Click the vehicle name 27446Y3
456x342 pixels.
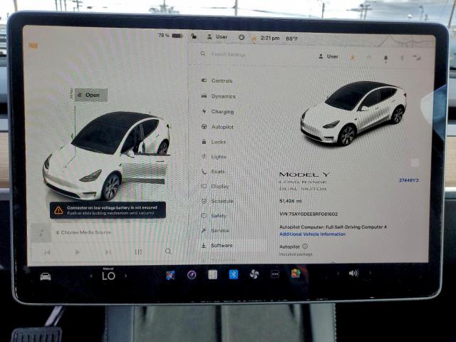[x=408, y=180]
